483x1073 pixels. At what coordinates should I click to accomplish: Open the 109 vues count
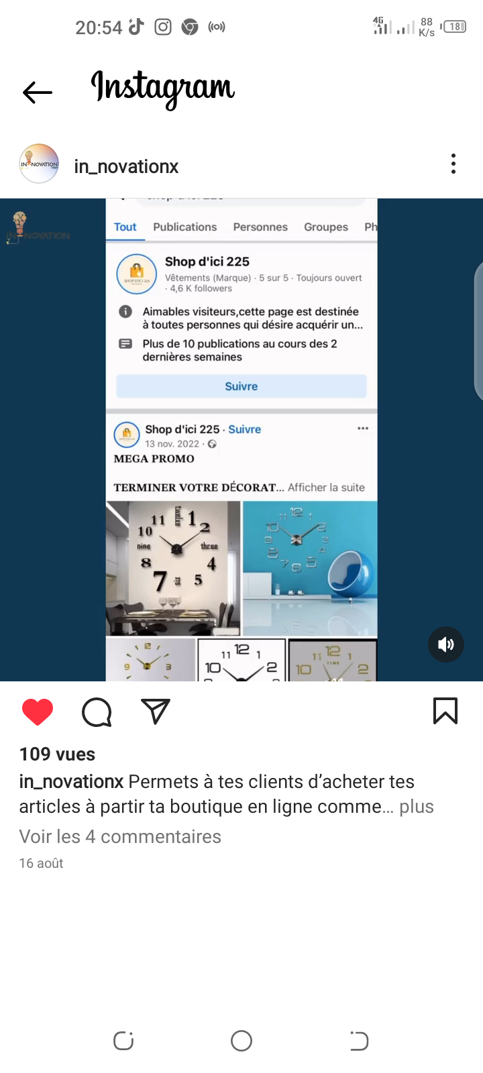[57, 754]
